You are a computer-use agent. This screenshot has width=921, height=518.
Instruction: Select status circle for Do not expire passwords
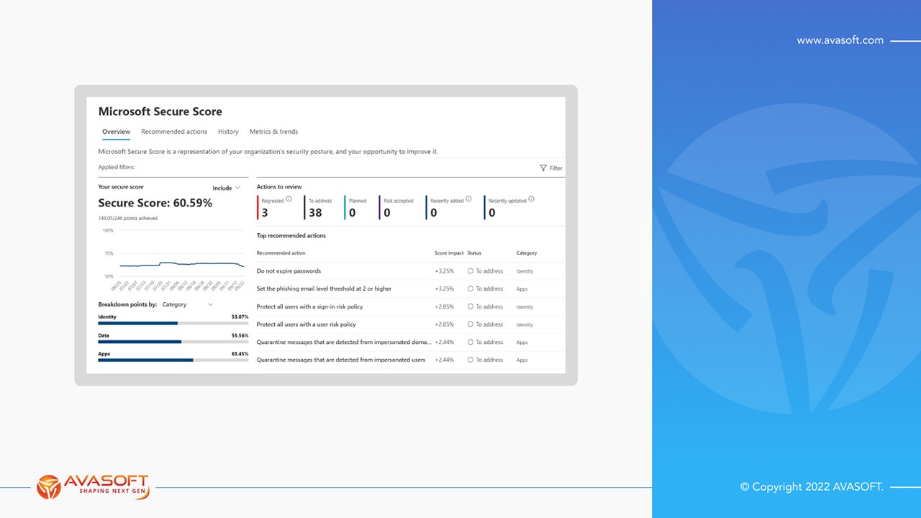470,271
